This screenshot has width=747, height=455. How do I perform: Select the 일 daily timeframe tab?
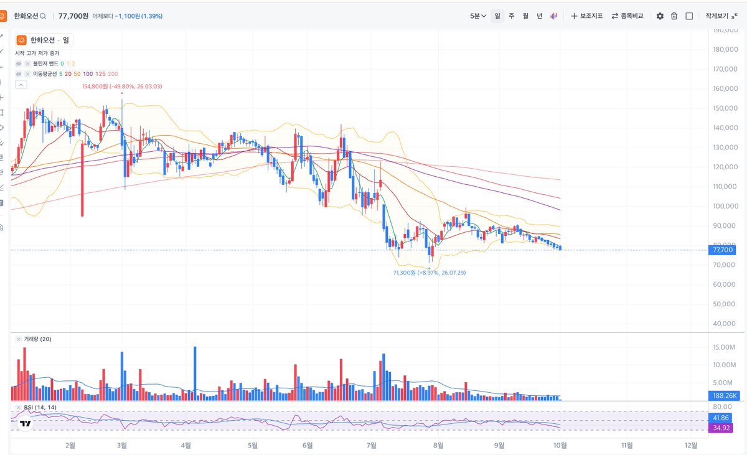(497, 16)
